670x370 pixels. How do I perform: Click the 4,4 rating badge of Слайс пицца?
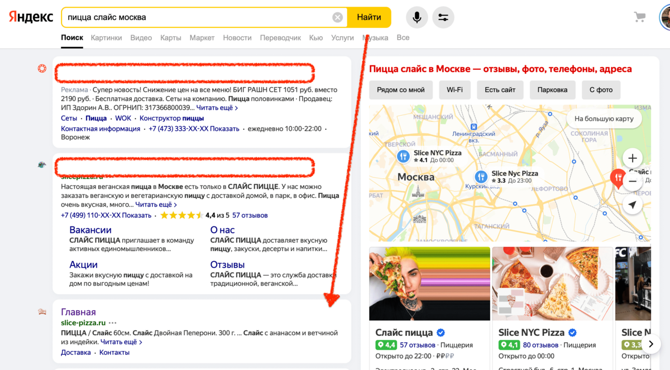[x=386, y=345]
